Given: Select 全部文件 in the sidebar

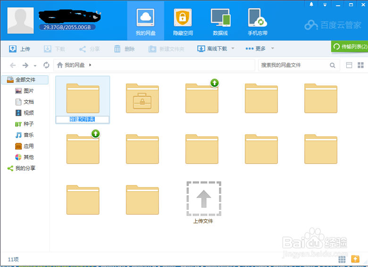Looking at the screenshot, I should point(25,80).
